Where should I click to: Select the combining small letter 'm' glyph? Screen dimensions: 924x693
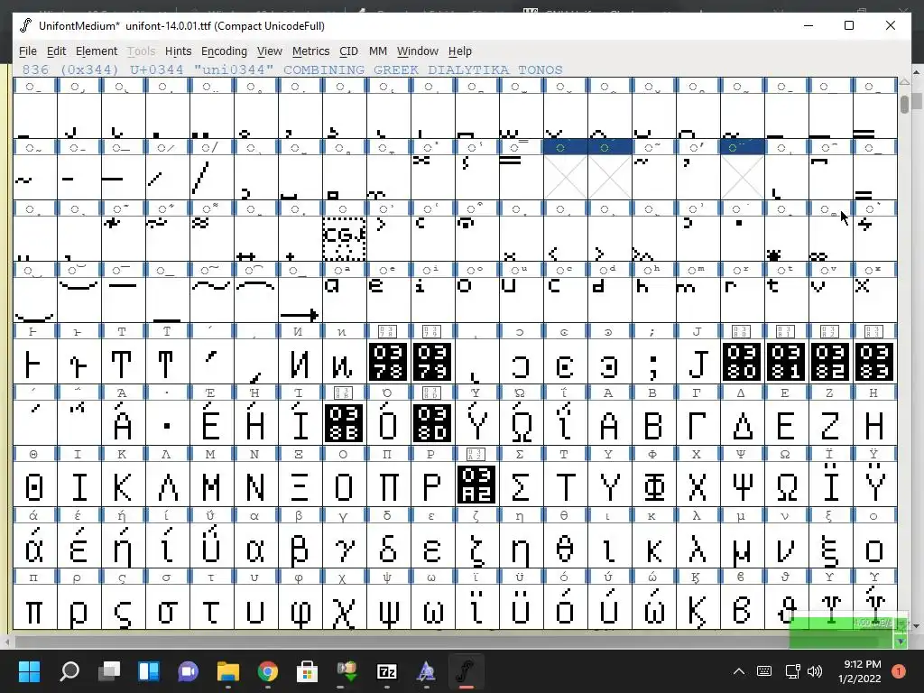(698, 300)
